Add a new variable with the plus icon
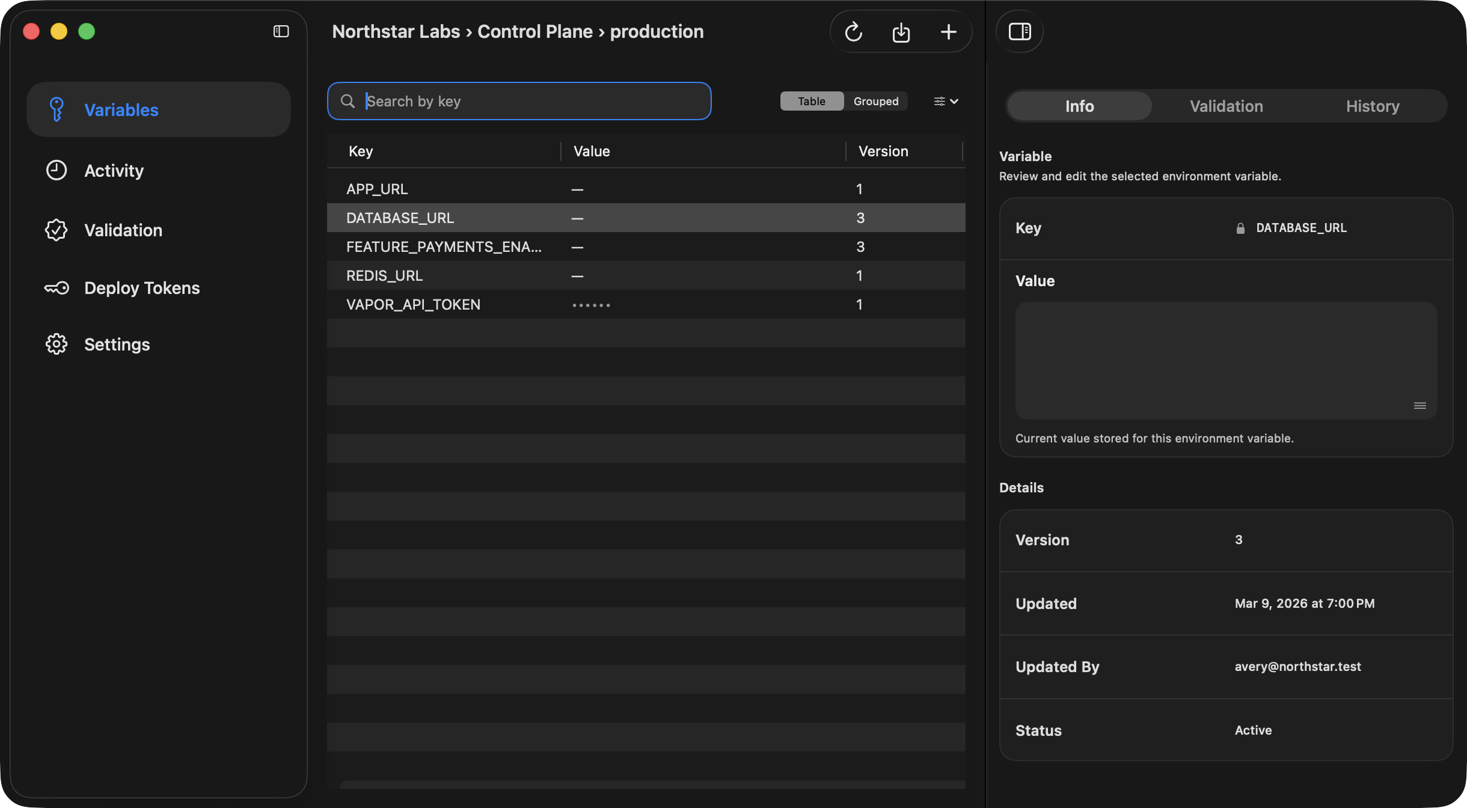Viewport: 1467px width, 808px height. coord(948,31)
